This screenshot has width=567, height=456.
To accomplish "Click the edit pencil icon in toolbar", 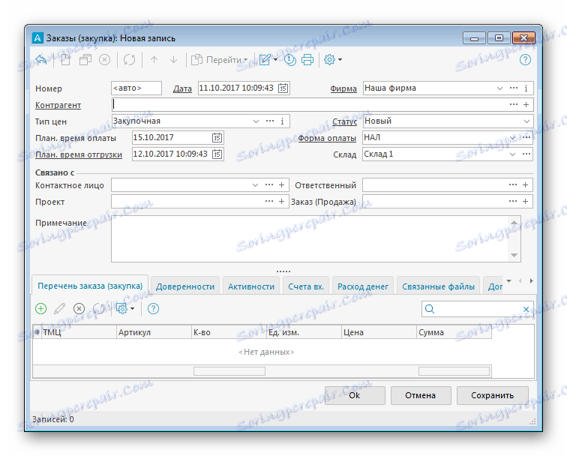I will pos(265,60).
